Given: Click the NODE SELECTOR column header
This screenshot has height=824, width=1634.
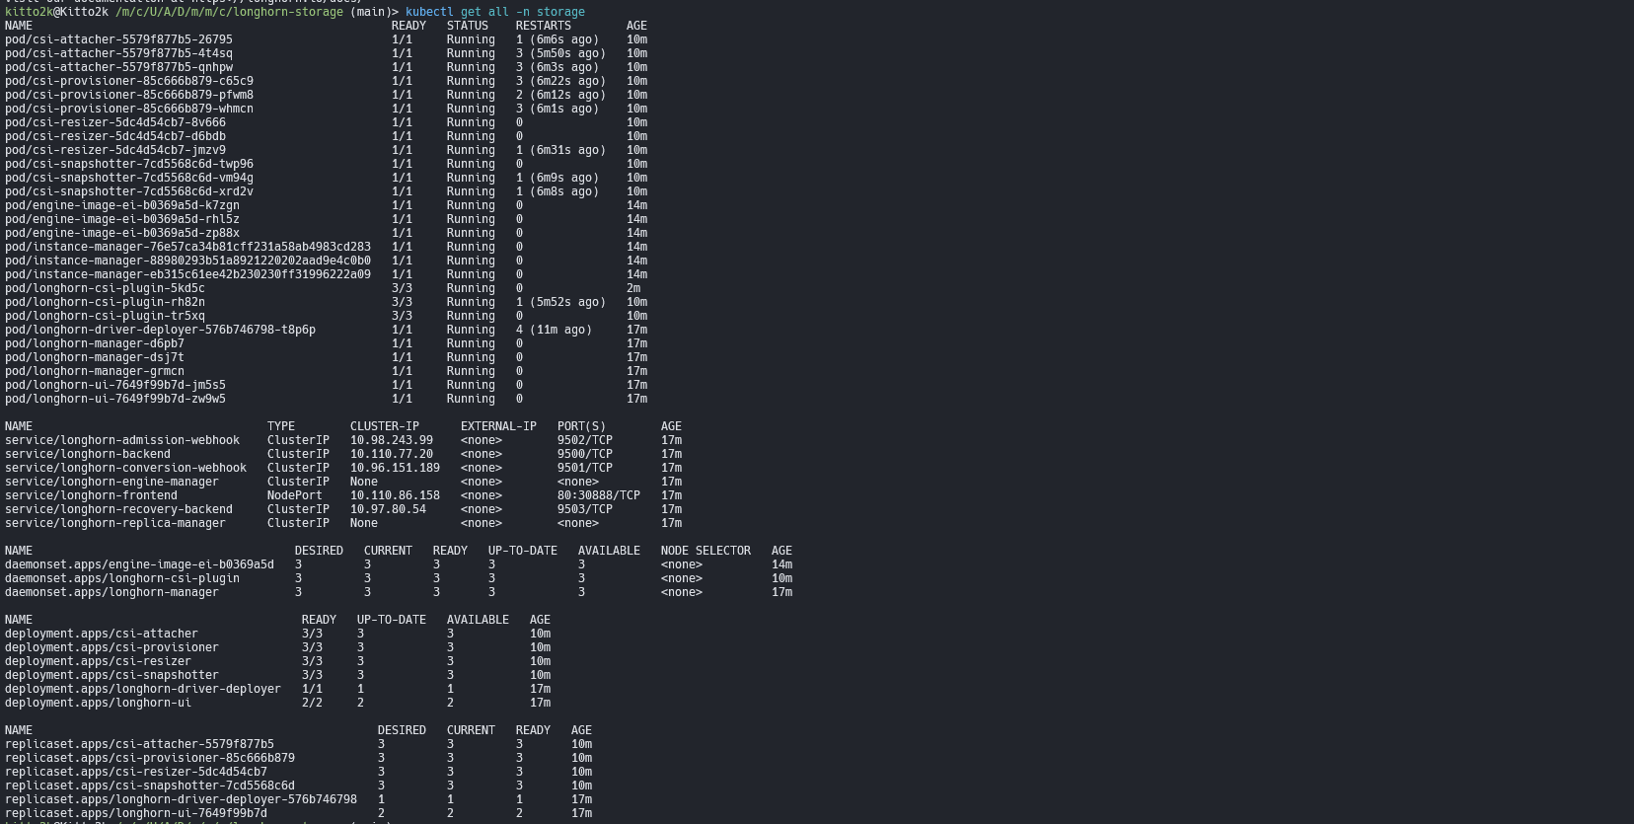Looking at the screenshot, I should 706,551.
